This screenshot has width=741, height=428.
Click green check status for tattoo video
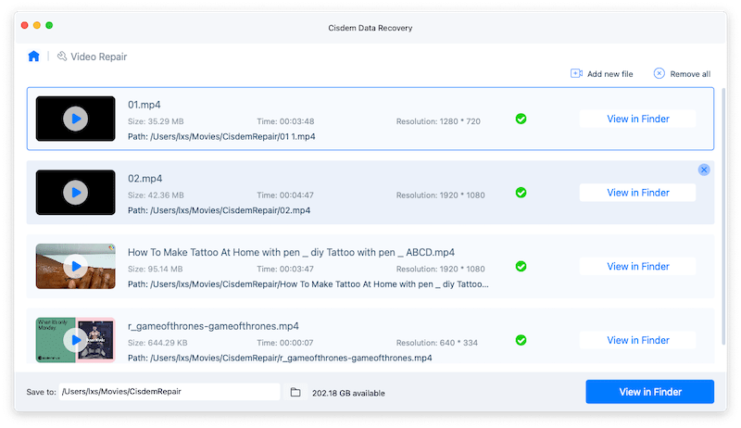pos(521,266)
